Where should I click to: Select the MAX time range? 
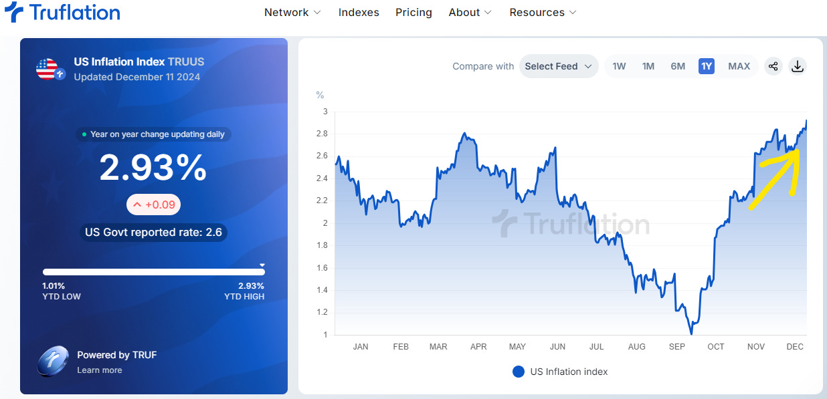[x=739, y=66]
